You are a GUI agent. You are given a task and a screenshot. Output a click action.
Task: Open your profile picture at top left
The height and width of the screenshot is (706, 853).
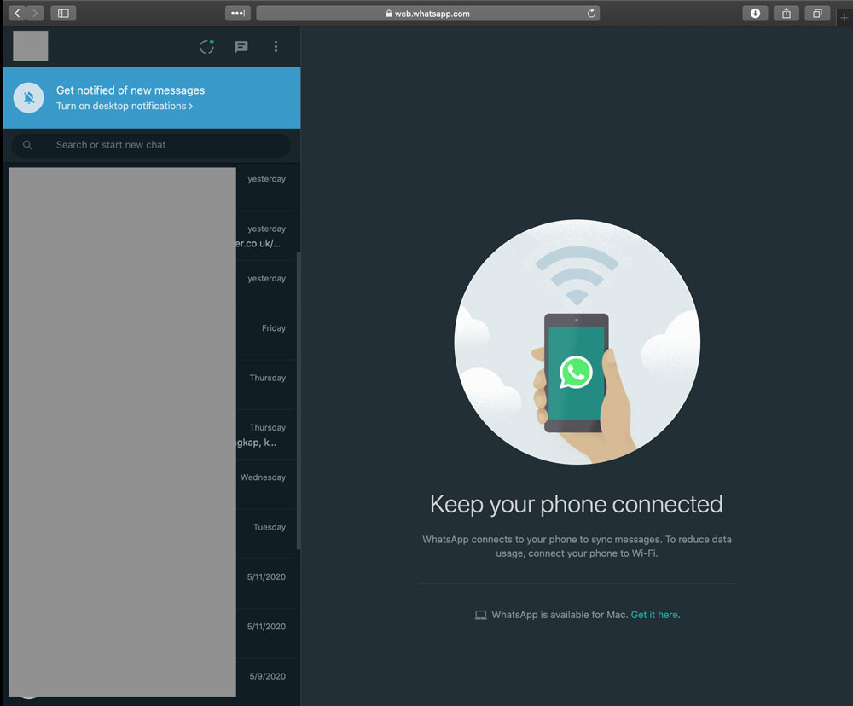point(31,46)
